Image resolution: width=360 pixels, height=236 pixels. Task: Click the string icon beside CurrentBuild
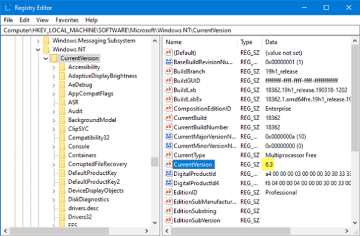tap(169, 118)
